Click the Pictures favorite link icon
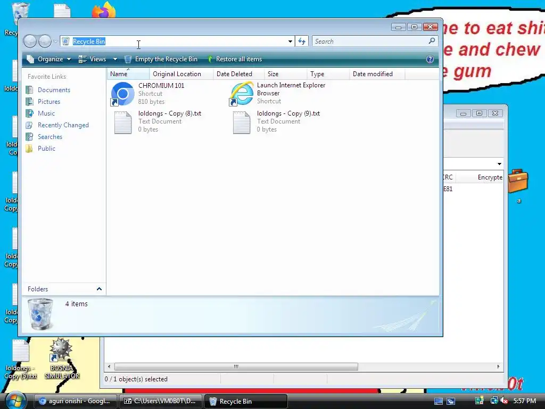 tap(30, 102)
